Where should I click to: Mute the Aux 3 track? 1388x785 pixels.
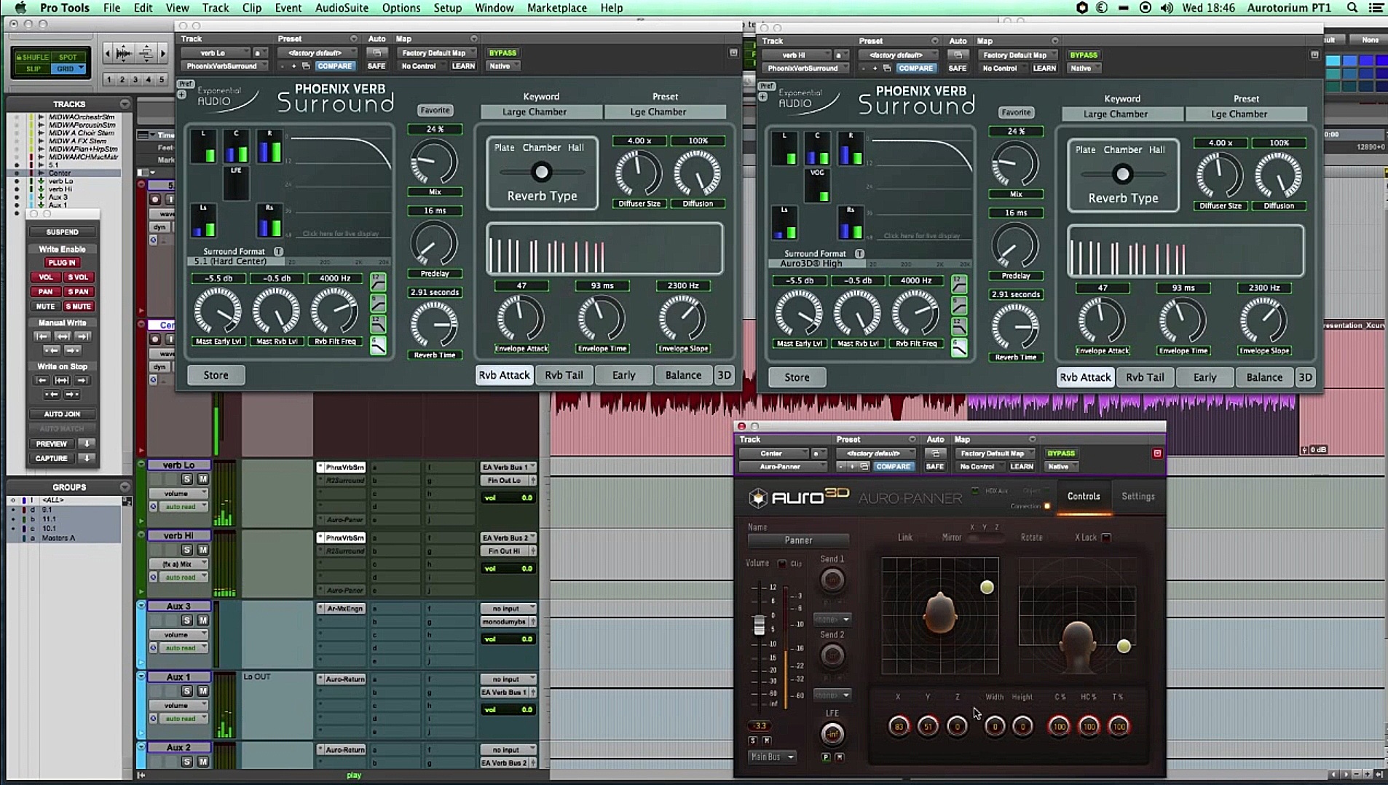click(202, 620)
